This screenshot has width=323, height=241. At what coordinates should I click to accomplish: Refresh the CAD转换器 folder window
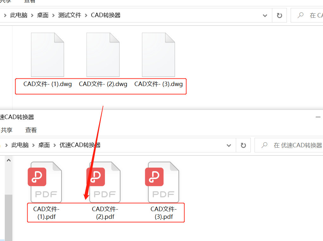click(x=279, y=16)
